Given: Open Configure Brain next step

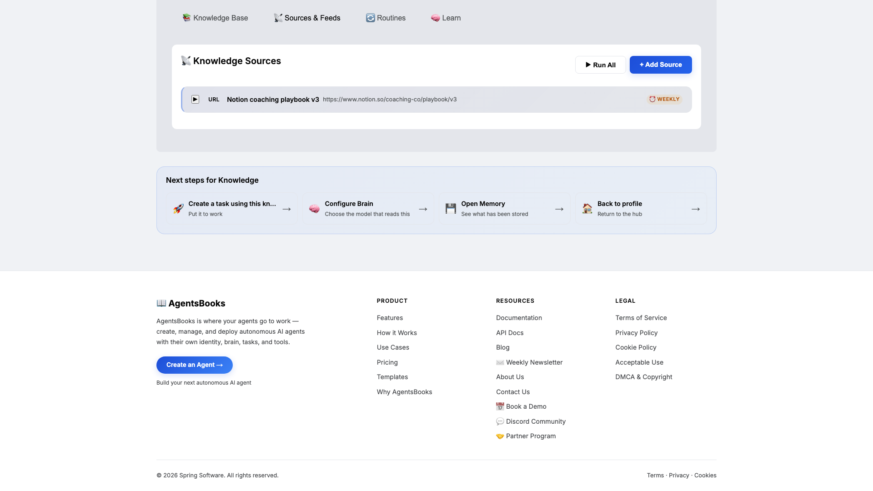Looking at the screenshot, I should point(368,209).
